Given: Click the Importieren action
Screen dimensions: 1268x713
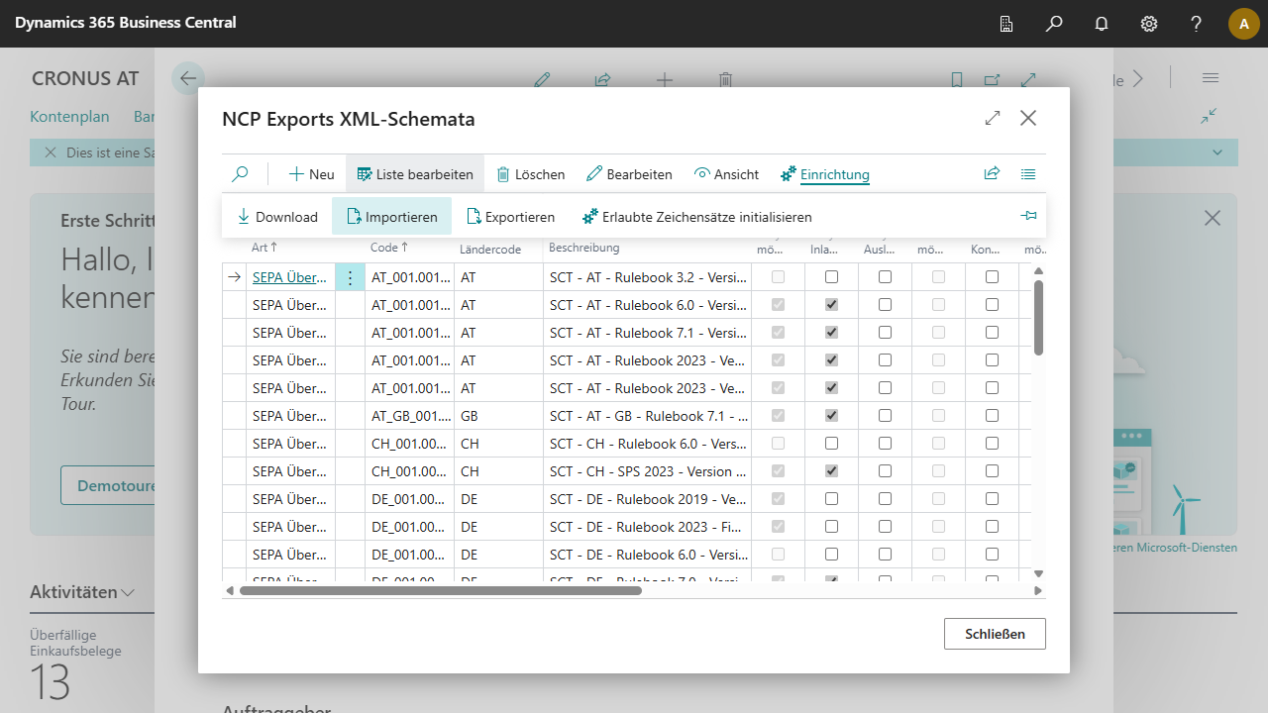Looking at the screenshot, I should [391, 217].
